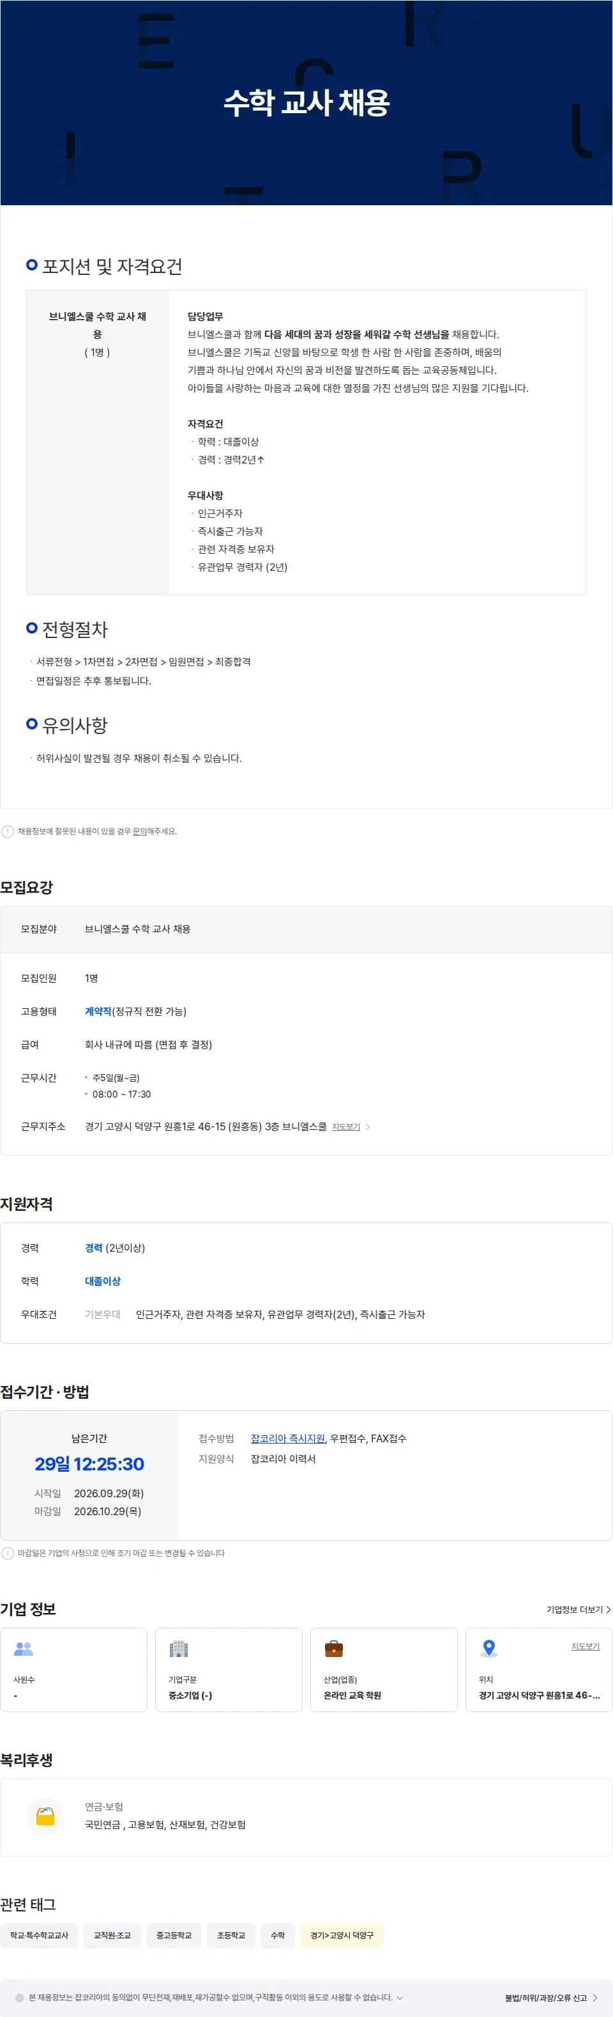Select the 학교·특수학교교사 tag
613x2017 pixels.
[x=39, y=1935]
